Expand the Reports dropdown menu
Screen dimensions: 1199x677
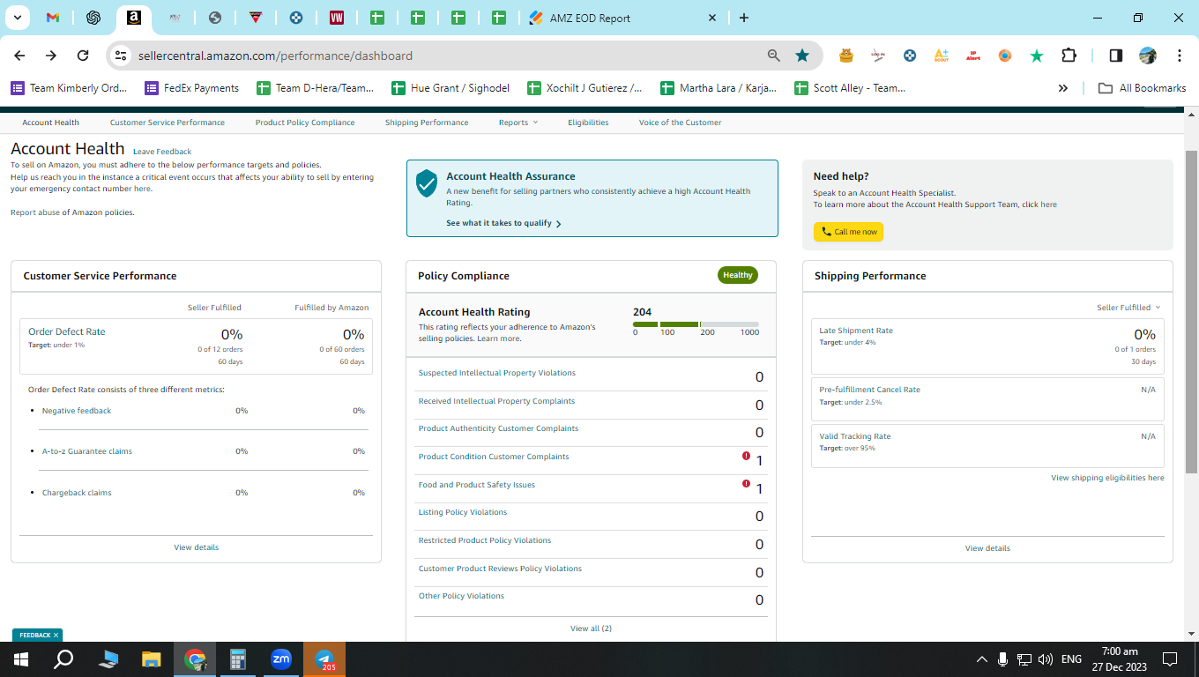coord(518,123)
